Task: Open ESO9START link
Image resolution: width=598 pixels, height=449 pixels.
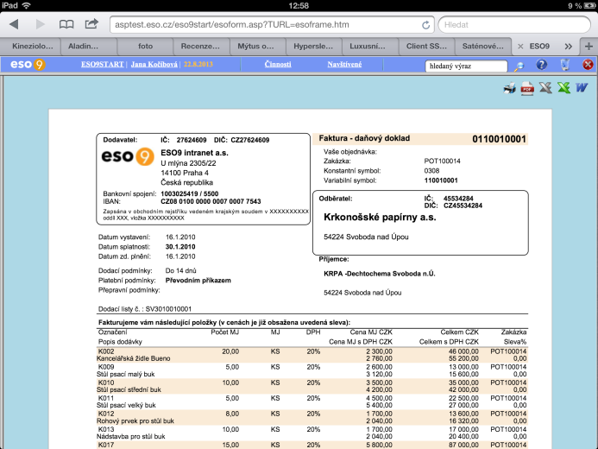Action: click(102, 65)
